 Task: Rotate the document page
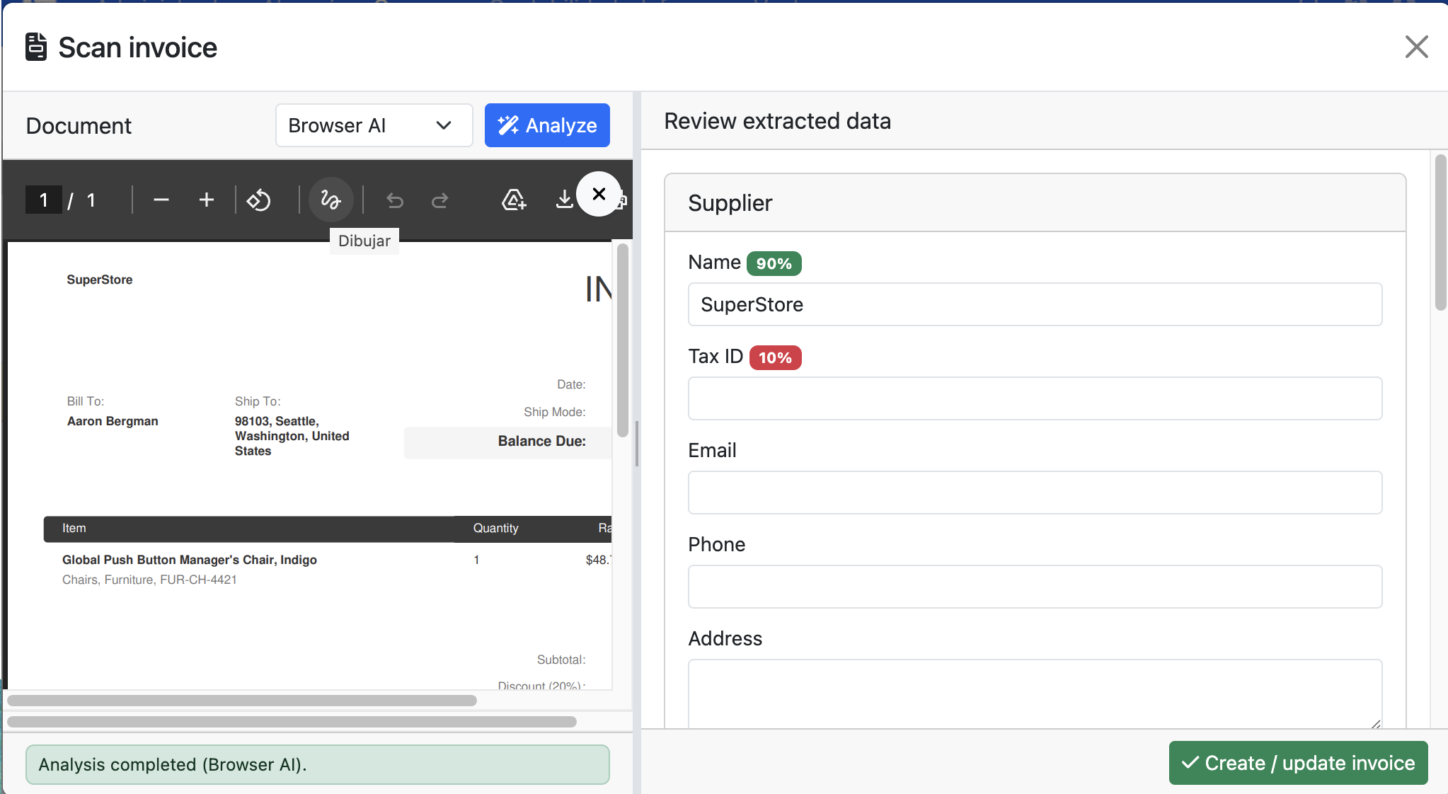coord(258,200)
